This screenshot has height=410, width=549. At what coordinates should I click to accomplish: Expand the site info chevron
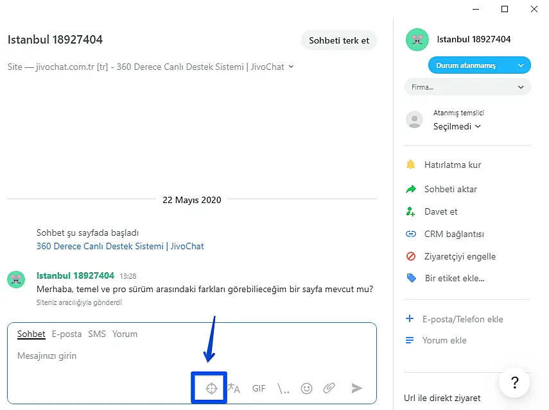pyautogui.click(x=291, y=67)
